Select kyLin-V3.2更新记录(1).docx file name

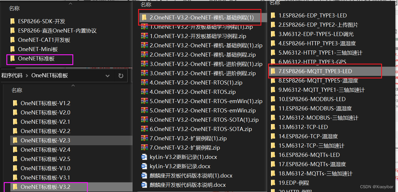pos(183,157)
